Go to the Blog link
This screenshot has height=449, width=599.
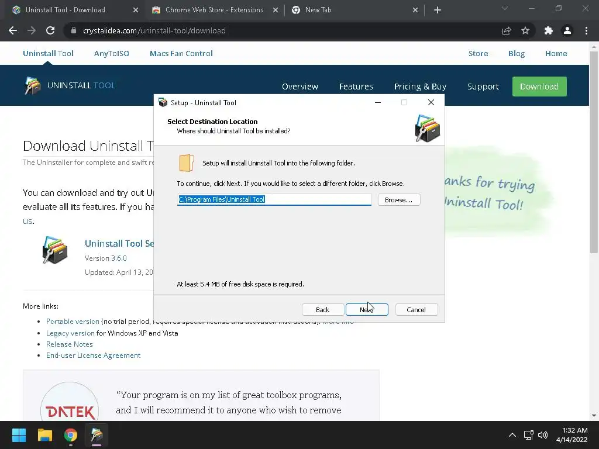click(x=517, y=53)
